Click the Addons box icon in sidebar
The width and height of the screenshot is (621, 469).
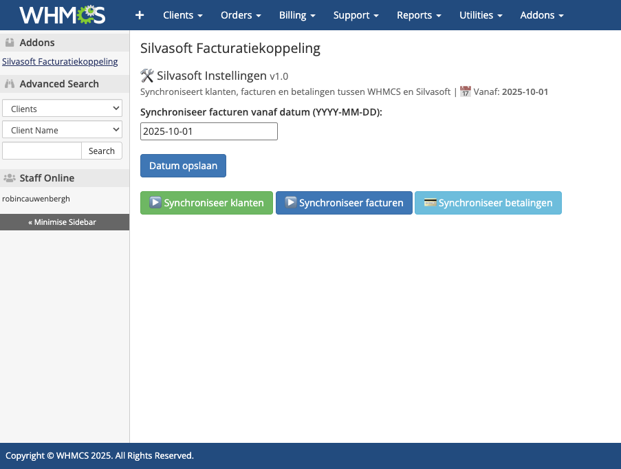10,43
